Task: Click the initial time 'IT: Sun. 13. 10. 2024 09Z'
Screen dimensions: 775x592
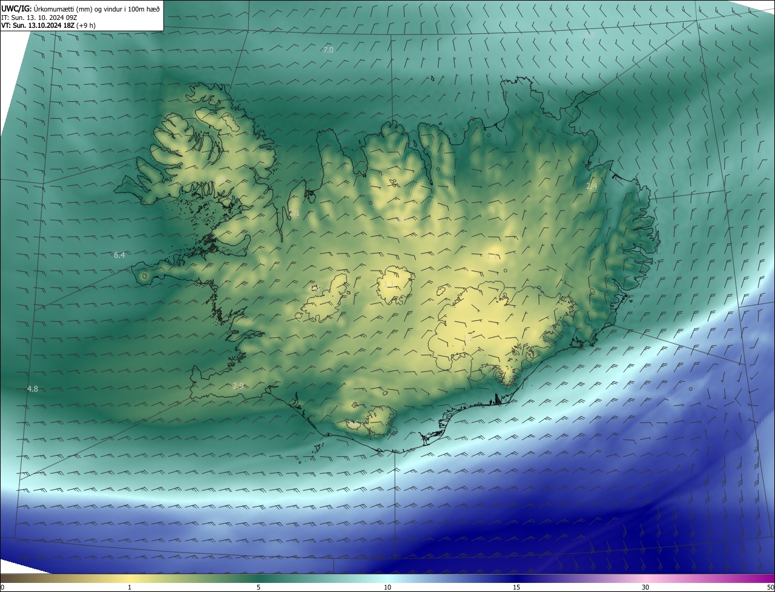Action: click(x=39, y=17)
